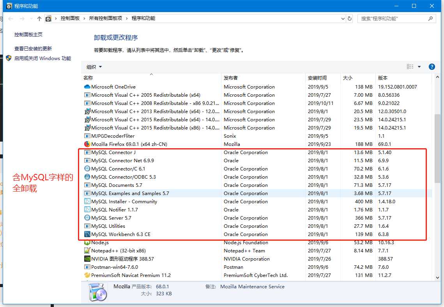Click the Node.js Foundation publisher cell
The width and height of the screenshot is (444, 307).
click(x=246, y=243)
